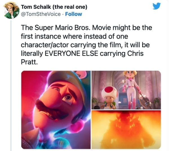Click Mario's eye in the left image
169x151 pixels.
pyautogui.click(x=68, y=97)
